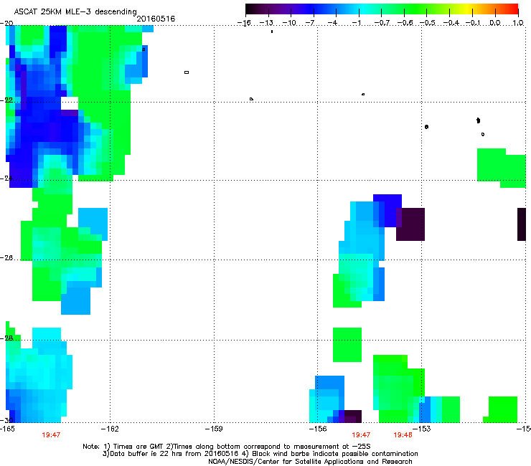The image size is (531, 466).
Task: Select the 0.0 color scale label
Action: point(495,23)
